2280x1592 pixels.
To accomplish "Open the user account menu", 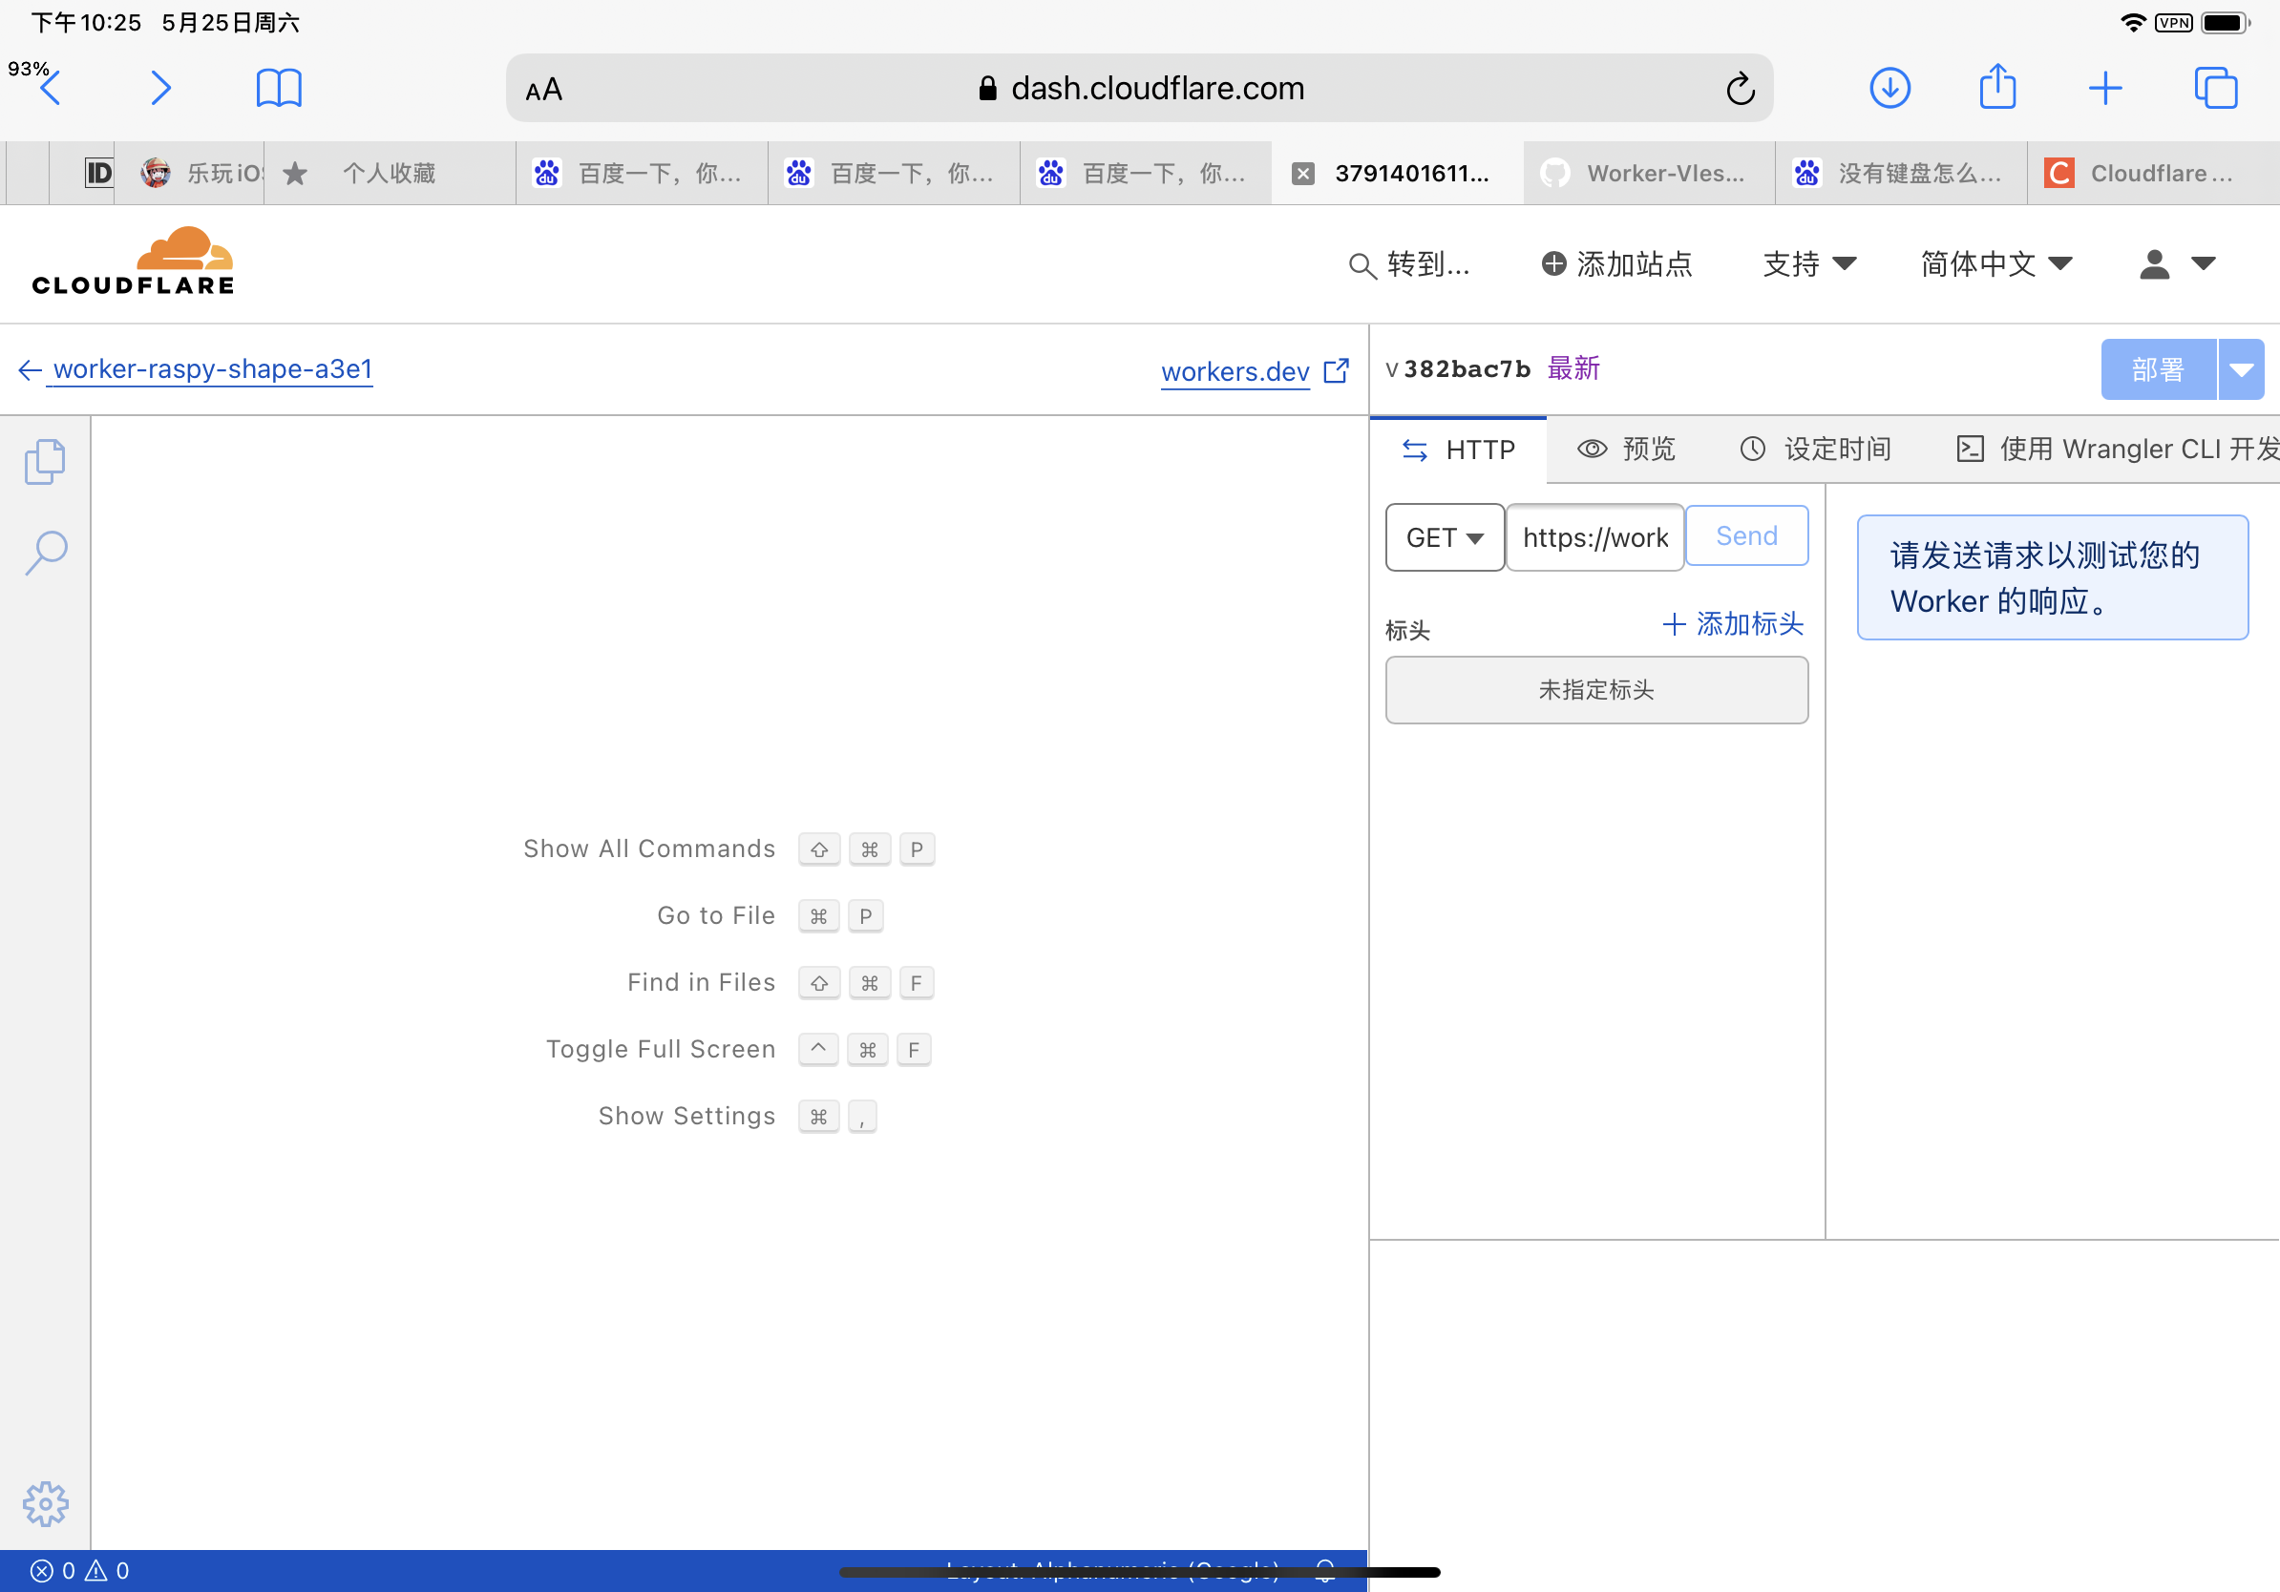I will 2176,264.
